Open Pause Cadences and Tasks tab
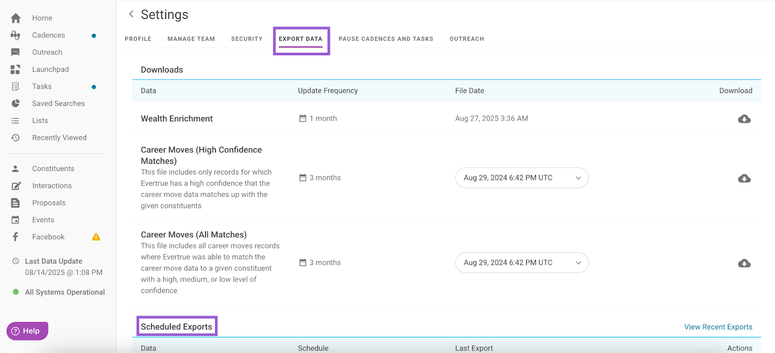 point(386,39)
